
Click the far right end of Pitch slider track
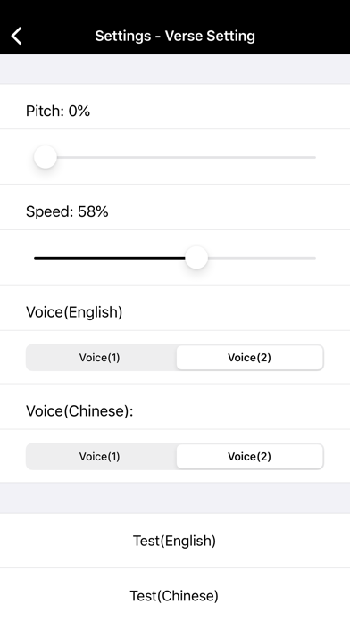[313, 157]
